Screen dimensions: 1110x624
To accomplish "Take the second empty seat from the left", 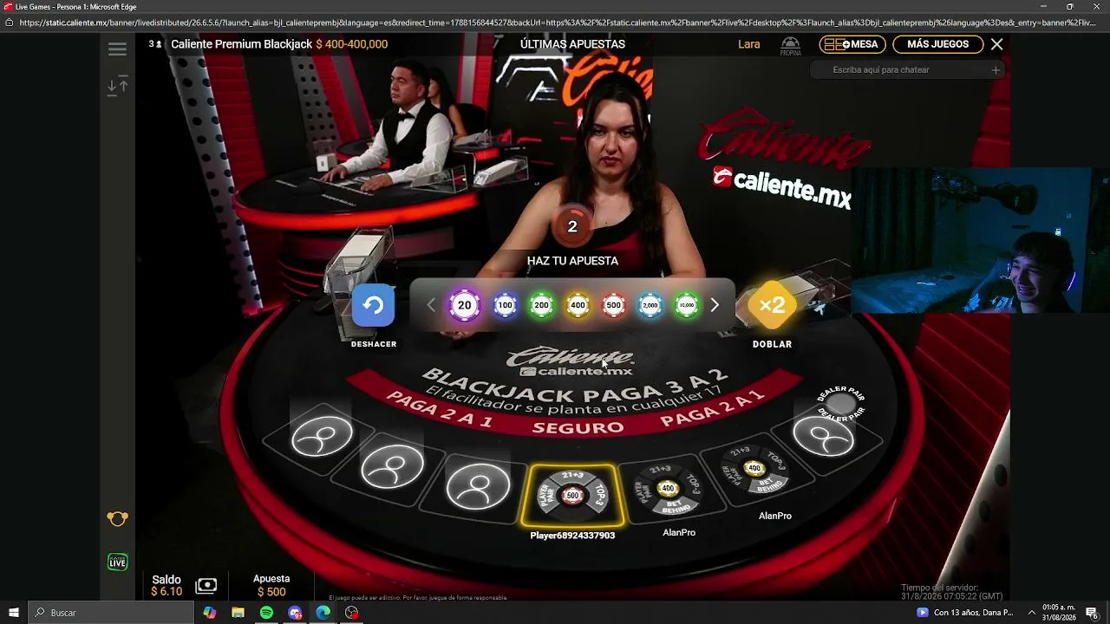I will click(393, 466).
